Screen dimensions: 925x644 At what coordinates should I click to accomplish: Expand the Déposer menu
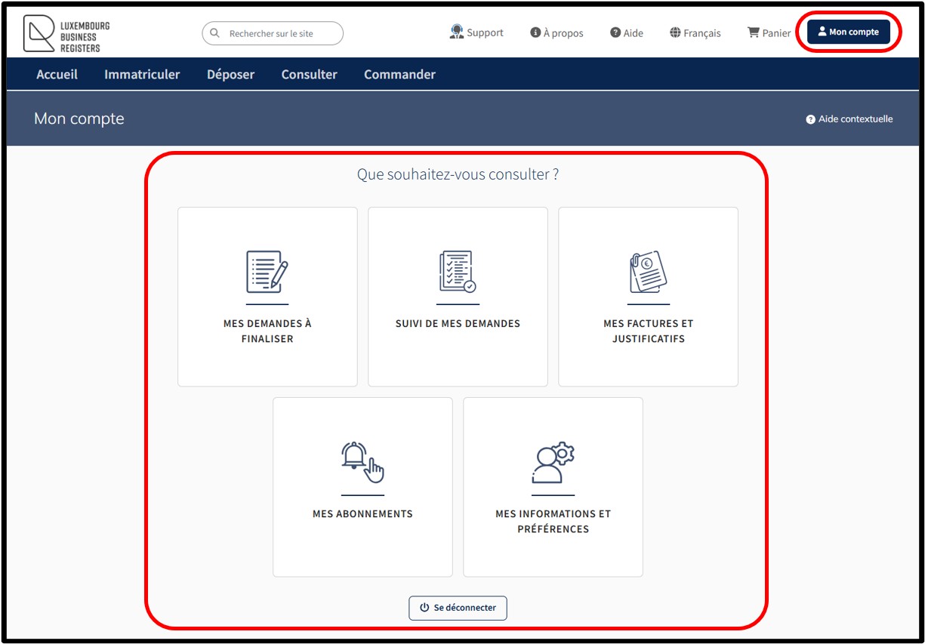[x=230, y=74]
